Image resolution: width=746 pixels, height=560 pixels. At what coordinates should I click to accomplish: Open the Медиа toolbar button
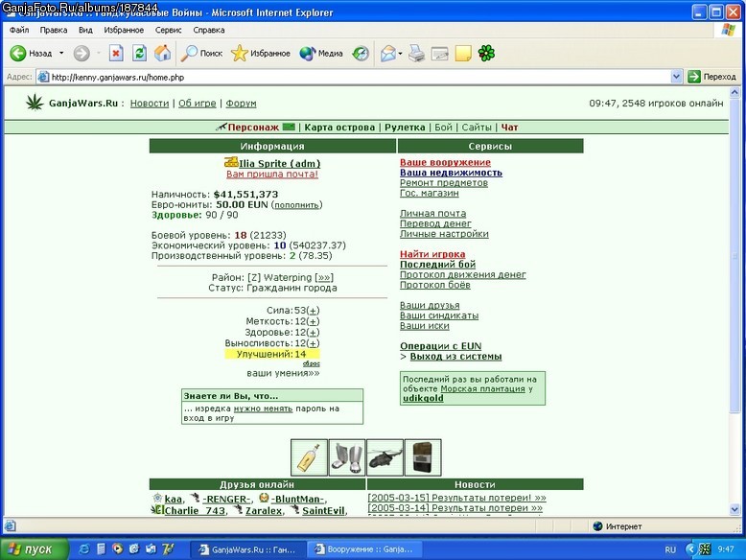click(321, 54)
